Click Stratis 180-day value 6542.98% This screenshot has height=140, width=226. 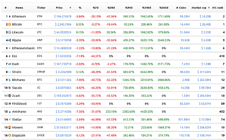pyautogui.click(x=147, y=72)
